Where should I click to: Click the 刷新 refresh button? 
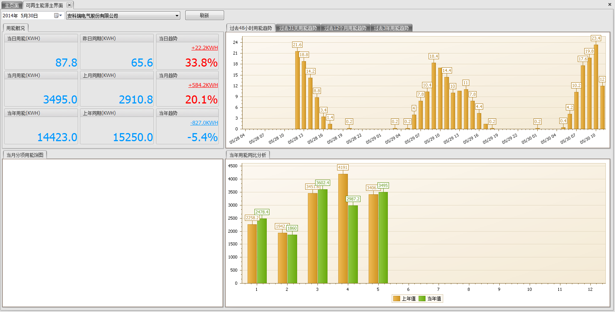click(x=204, y=15)
